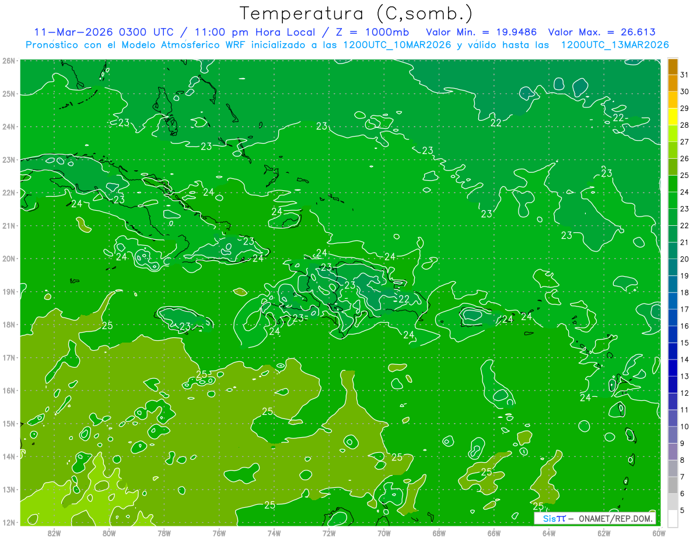Screen dimensions: 700x541
Task: Click the "Valor Min. = 19.9486" text
Action: coord(481,32)
